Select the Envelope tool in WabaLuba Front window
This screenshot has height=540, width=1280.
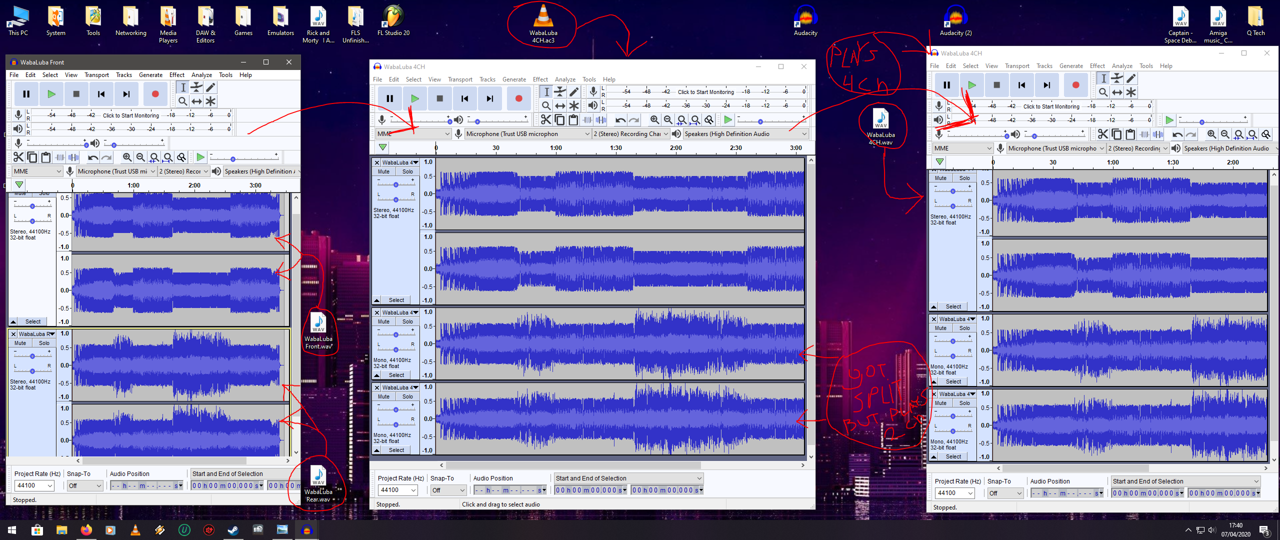coord(197,87)
